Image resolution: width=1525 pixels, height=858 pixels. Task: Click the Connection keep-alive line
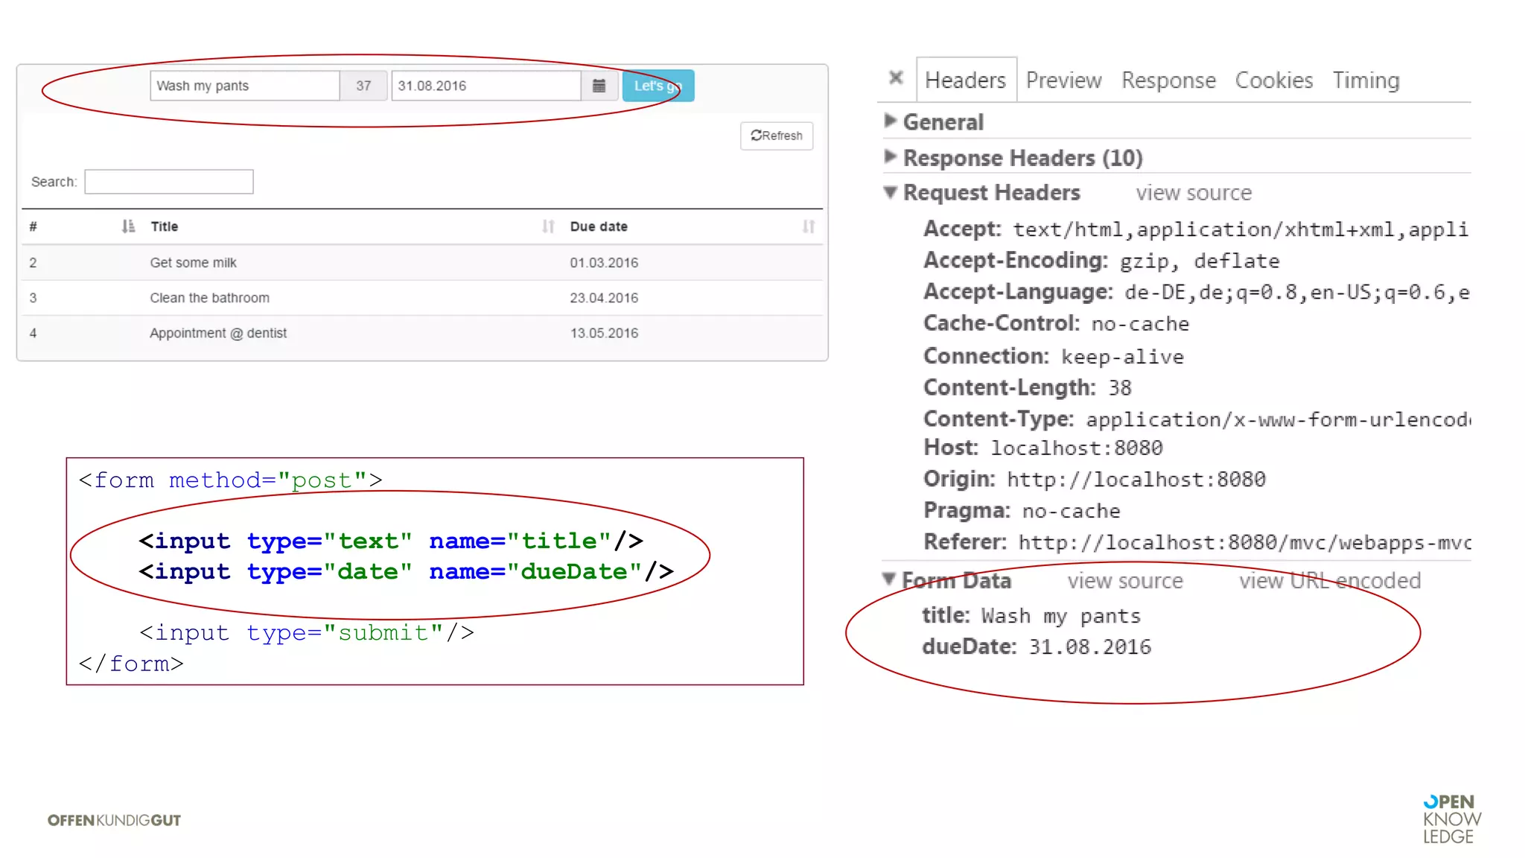point(1054,356)
